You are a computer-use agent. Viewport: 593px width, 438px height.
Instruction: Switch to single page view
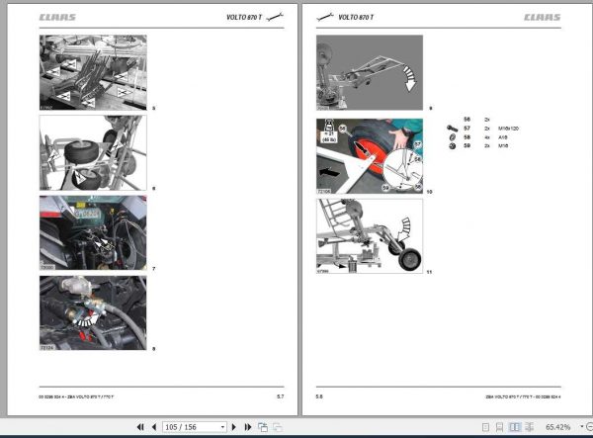click(x=485, y=427)
